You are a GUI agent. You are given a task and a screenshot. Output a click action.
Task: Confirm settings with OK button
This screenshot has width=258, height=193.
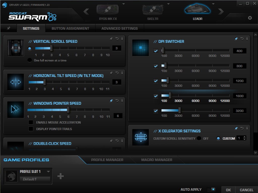(x=228, y=190)
